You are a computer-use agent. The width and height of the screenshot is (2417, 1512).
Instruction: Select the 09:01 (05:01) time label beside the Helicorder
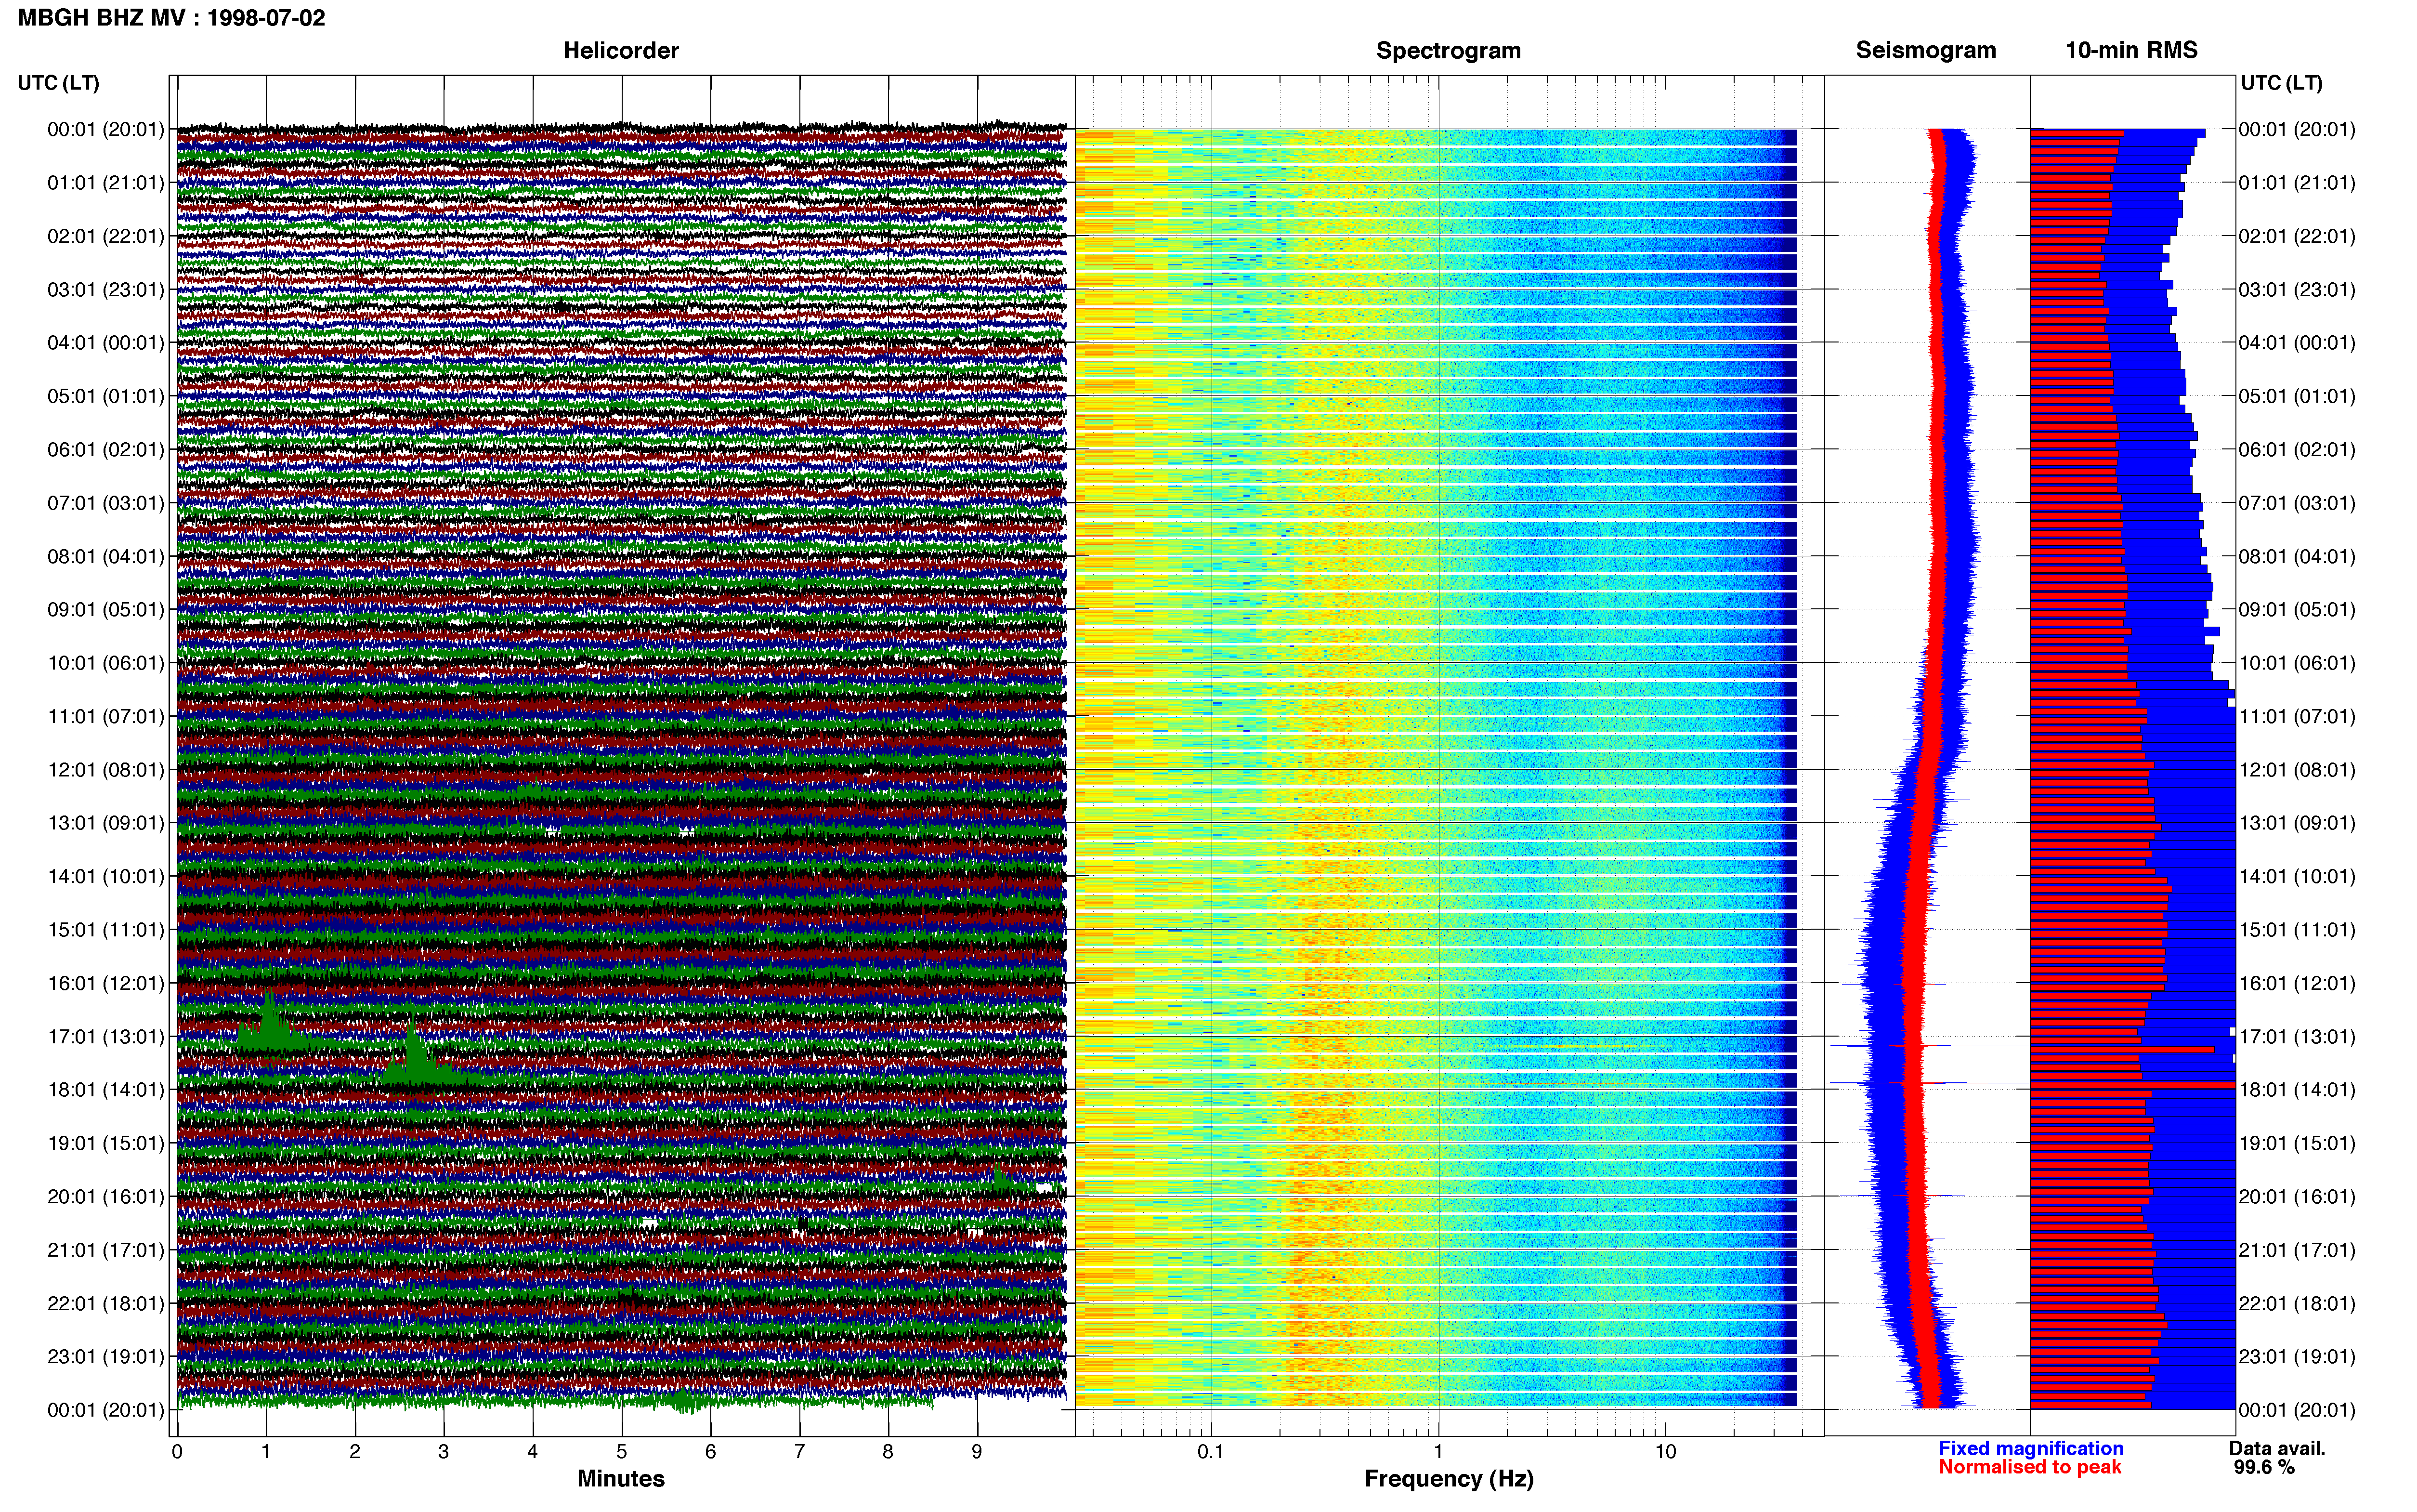coord(106,610)
